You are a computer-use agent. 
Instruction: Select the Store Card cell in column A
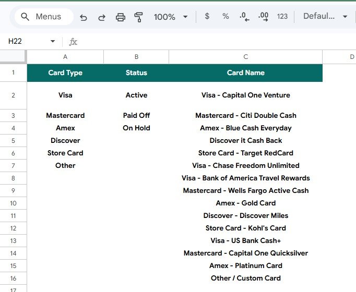[x=65, y=153]
